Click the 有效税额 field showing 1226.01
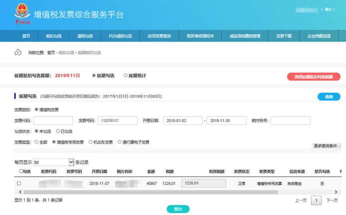This screenshot has height=215, width=346. [203, 183]
